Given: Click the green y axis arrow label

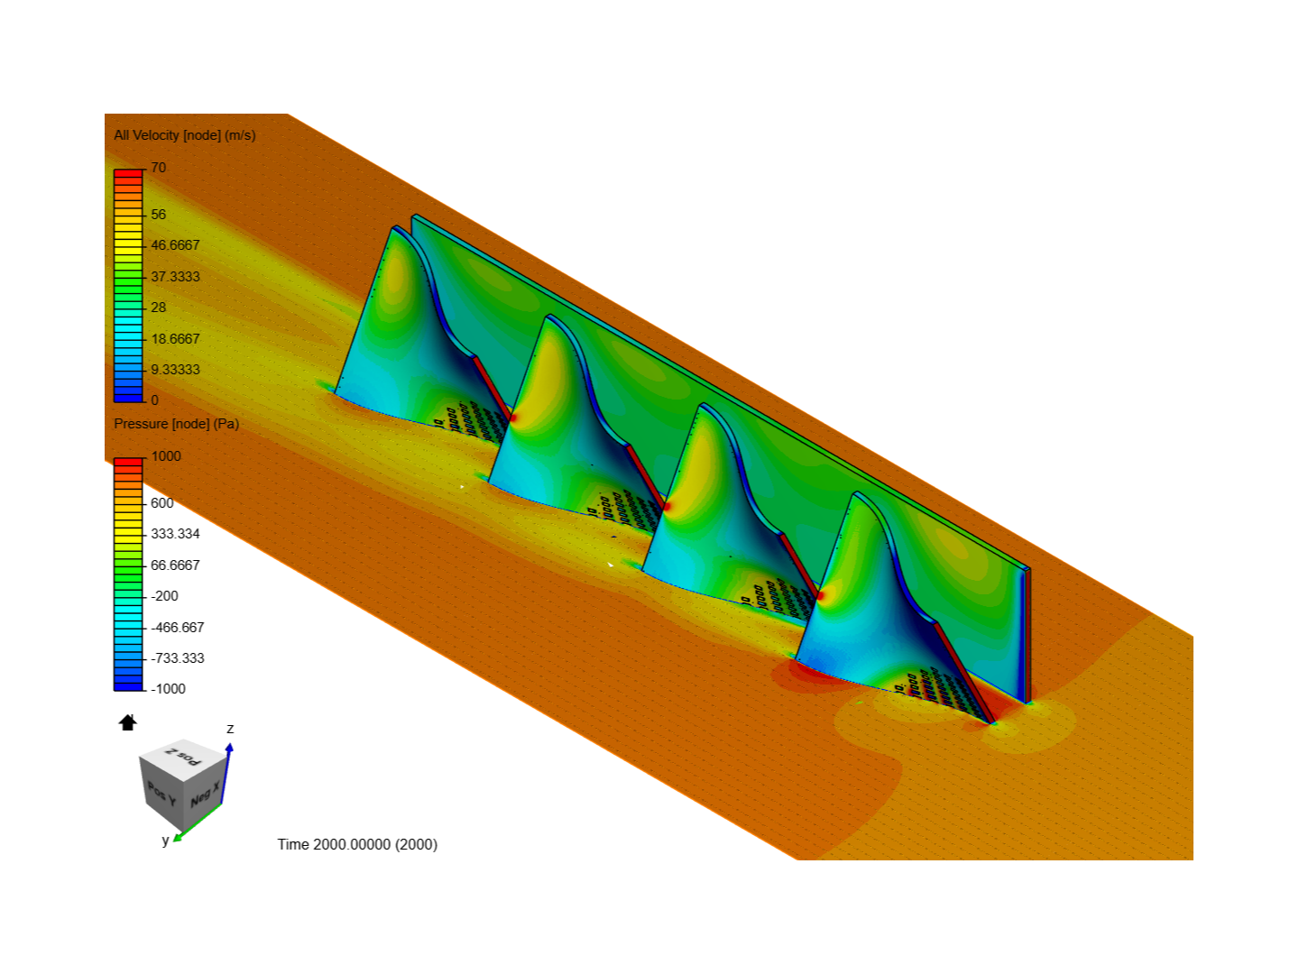Looking at the screenshot, I should tap(165, 841).
